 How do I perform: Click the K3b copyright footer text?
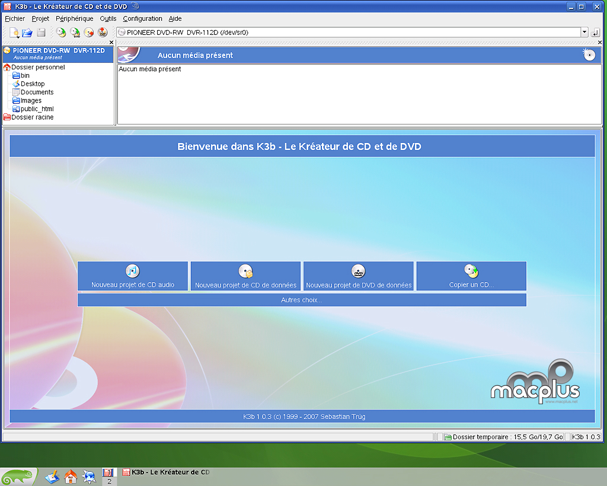[304, 417]
